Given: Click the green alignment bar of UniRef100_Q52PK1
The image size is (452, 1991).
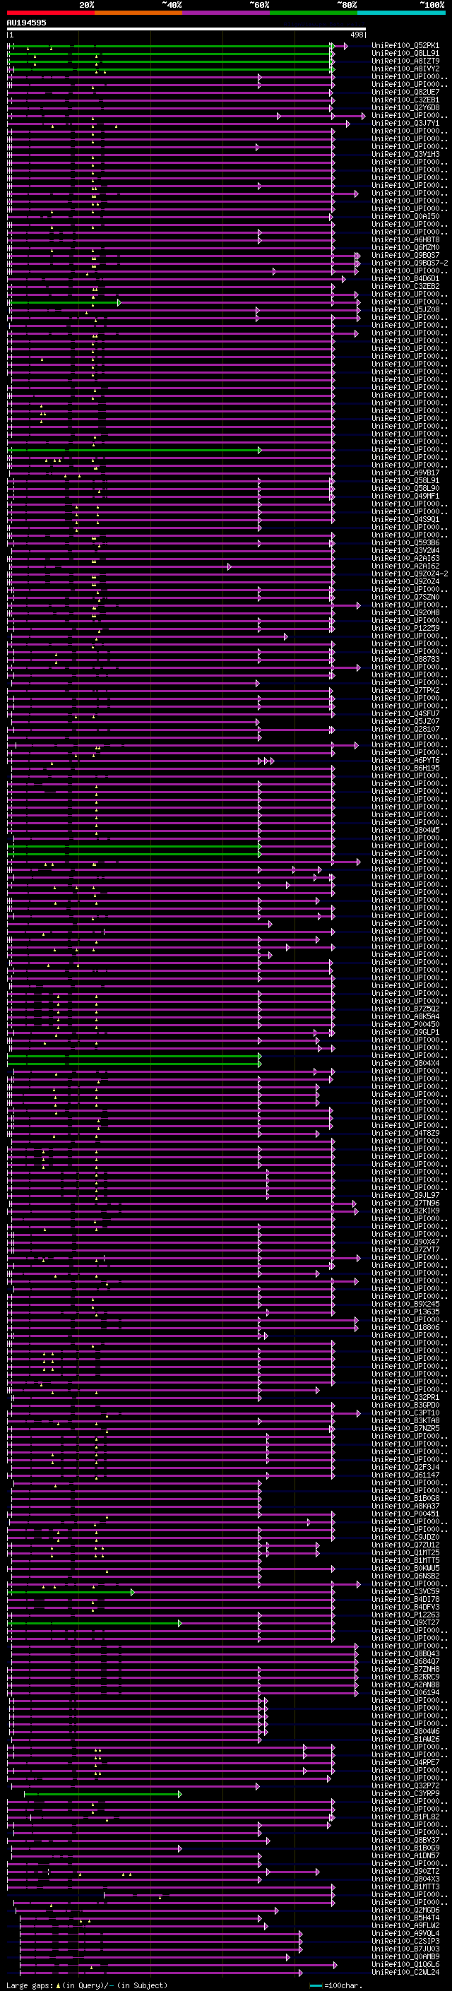Looking at the screenshot, I should click(x=171, y=46).
